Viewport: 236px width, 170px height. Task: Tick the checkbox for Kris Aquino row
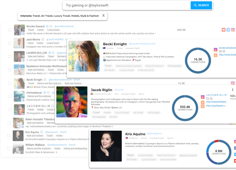[x=9, y=136]
